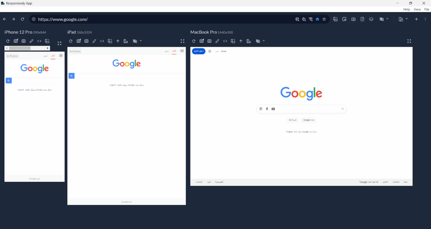Screen dimensions: 431x229
Task: Capture full page screenshot of MacBook Pro
Action: [x=210, y=41]
